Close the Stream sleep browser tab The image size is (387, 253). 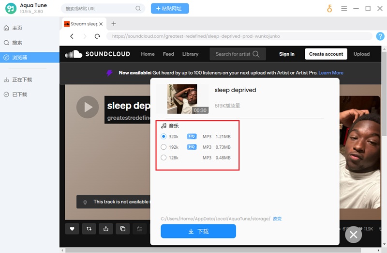101,24
